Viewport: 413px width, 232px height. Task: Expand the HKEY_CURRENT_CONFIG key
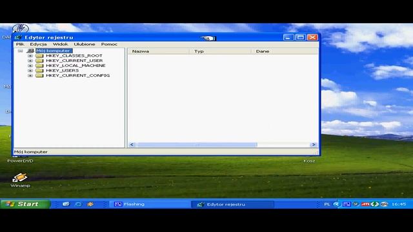[30, 75]
